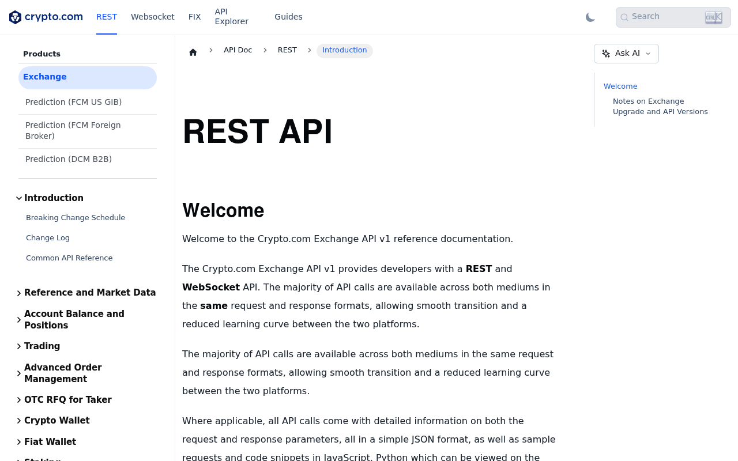Click the REST breadcrumb link
Image resolution: width=738 pixels, height=461 pixels.
pyautogui.click(x=287, y=50)
